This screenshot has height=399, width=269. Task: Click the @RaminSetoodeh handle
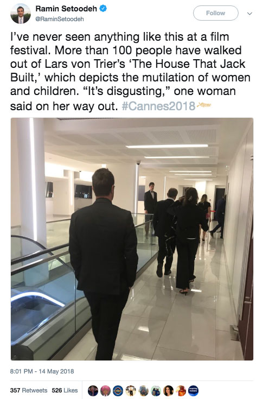pyautogui.click(x=60, y=19)
